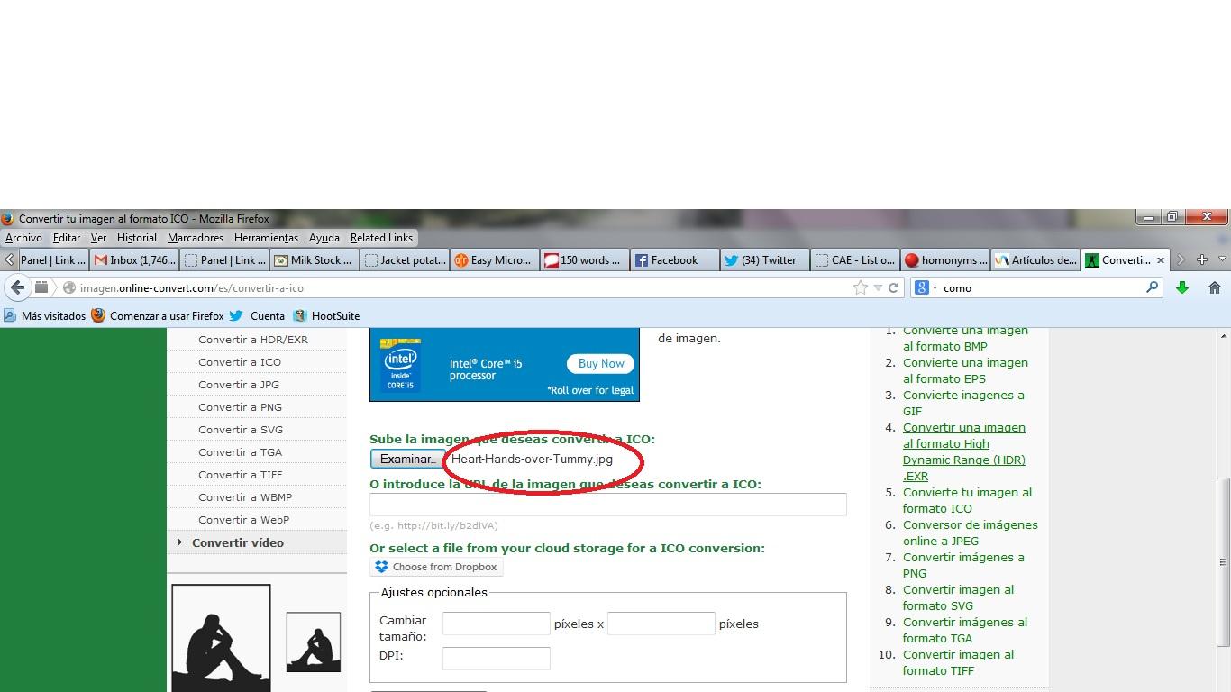The height and width of the screenshot is (692, 1231).
Task: Open the list all tabs dropdown arrow
Action: tap(1222, 260)
